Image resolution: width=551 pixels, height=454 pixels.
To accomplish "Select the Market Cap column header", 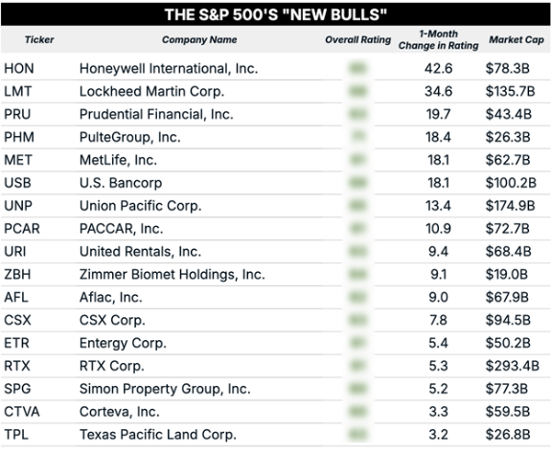I will click(x=517, y=39).
